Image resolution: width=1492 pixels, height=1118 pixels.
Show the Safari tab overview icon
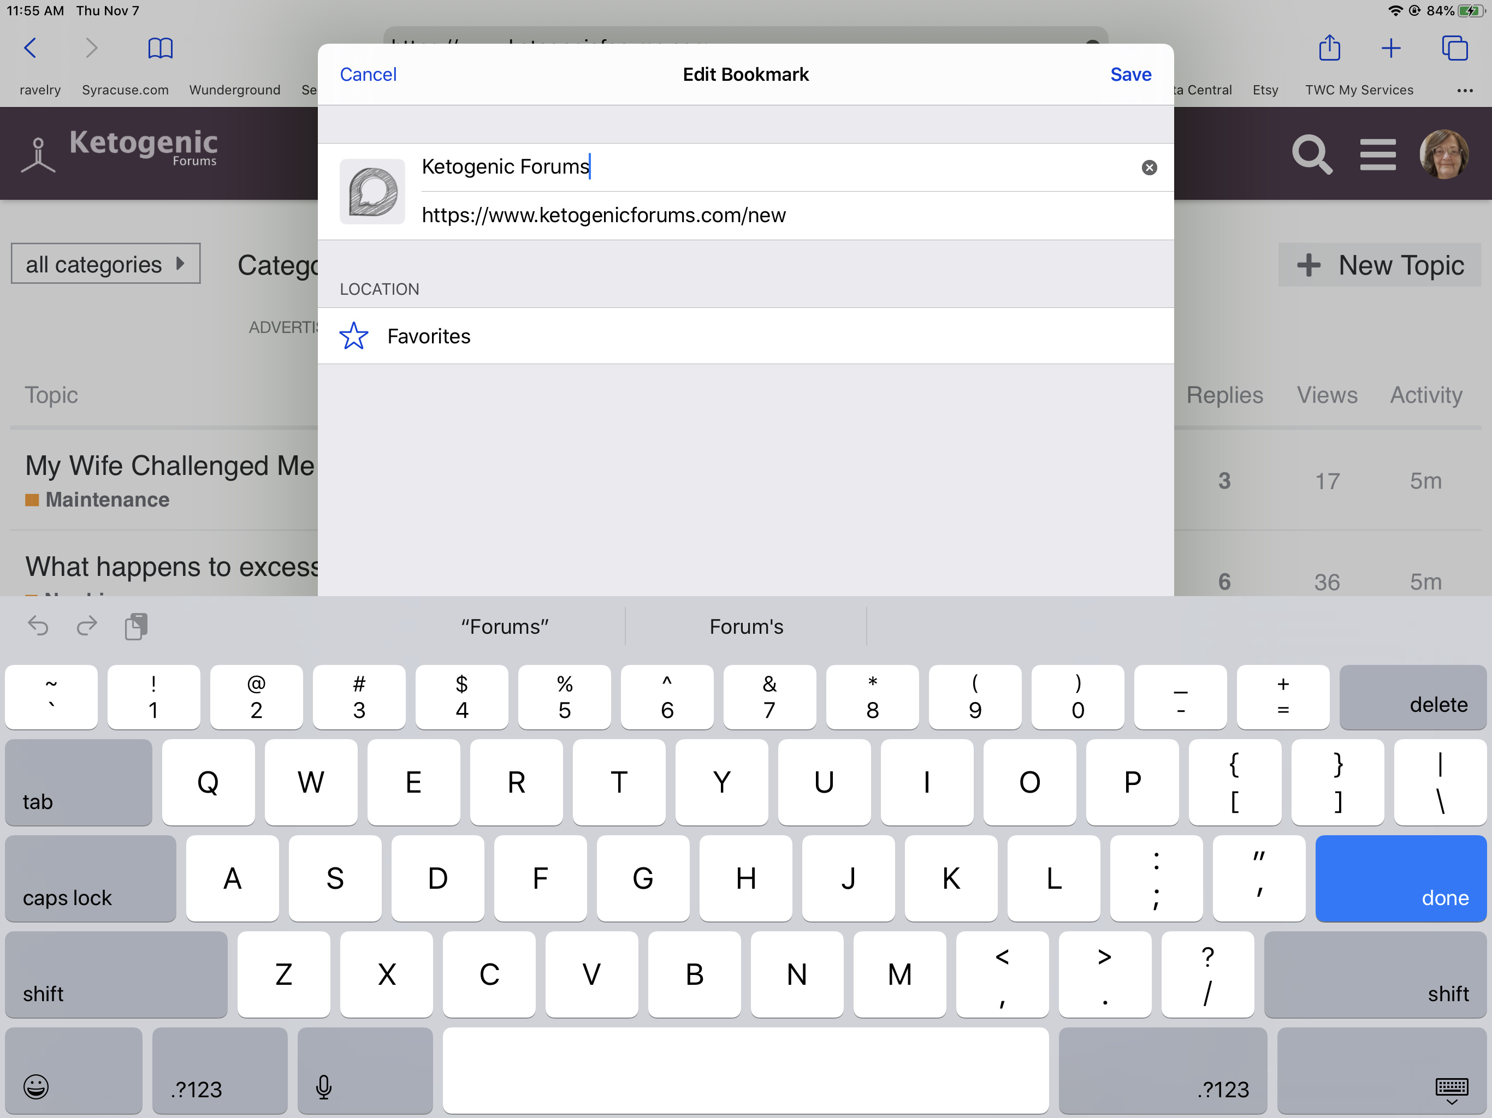click(x=1454, y=49)
